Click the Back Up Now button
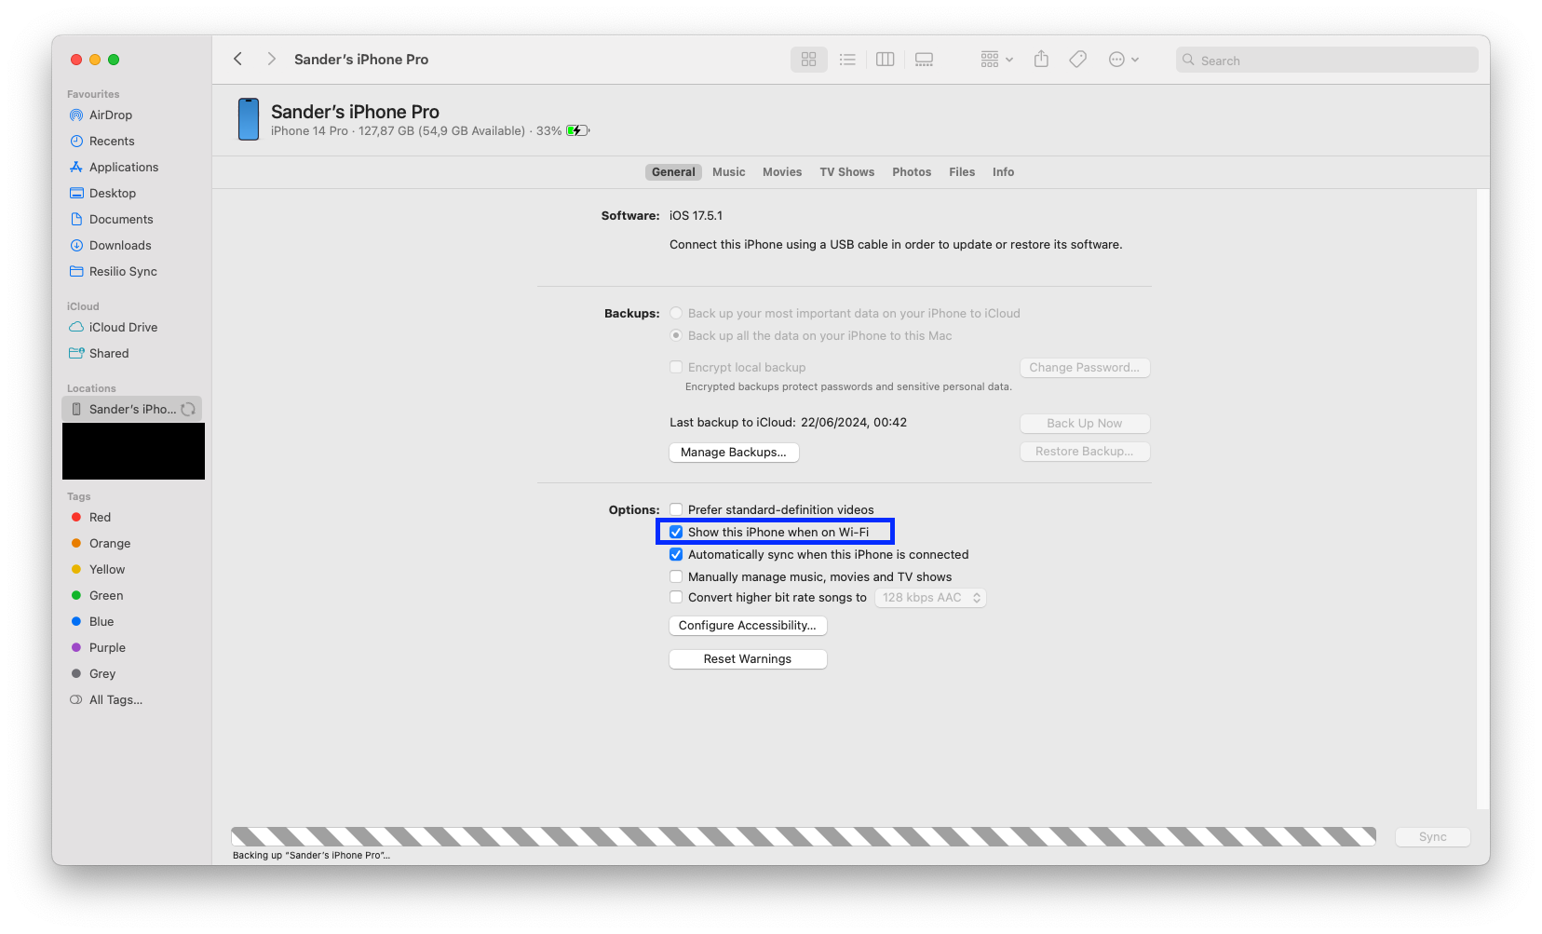The image size is (1542, 934). click(1085, 424)
